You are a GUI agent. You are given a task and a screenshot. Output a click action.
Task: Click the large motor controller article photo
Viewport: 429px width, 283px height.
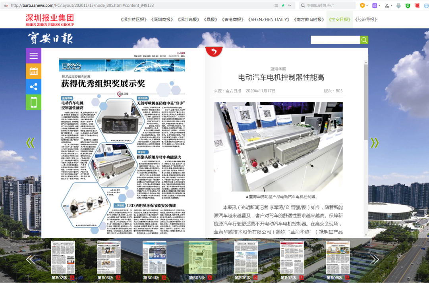pyautogui.click(x=278, y=147)
